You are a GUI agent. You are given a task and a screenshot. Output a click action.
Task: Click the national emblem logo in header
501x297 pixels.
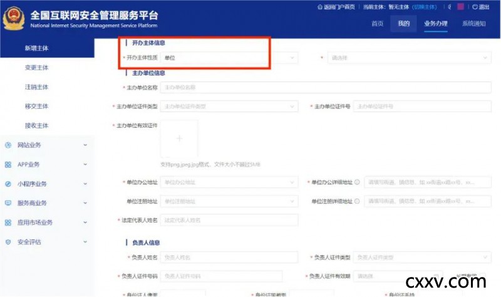[x=14, y=18]
